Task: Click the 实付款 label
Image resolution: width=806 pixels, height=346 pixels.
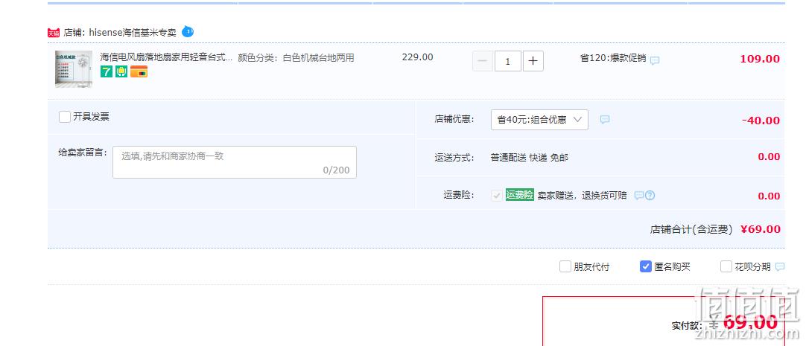Action: click(688, 325)
